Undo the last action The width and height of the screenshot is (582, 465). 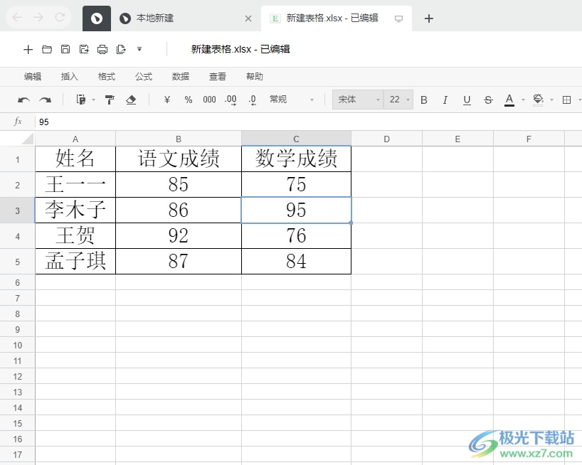click(23, 100)
